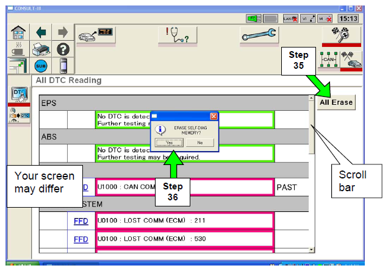Image resolution: width=388 pixels, height=271 pixels.
Task: Close the Erase Self-Diag Memory dialog
Action: (214, 116)
